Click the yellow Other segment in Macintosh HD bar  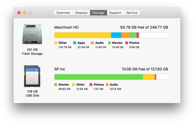coord(83,35)
